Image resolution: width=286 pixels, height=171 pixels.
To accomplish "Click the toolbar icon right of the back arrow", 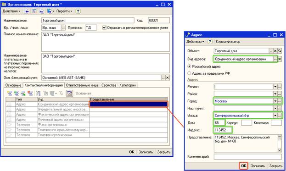I will pyautogui.click(x=34, y=11).
